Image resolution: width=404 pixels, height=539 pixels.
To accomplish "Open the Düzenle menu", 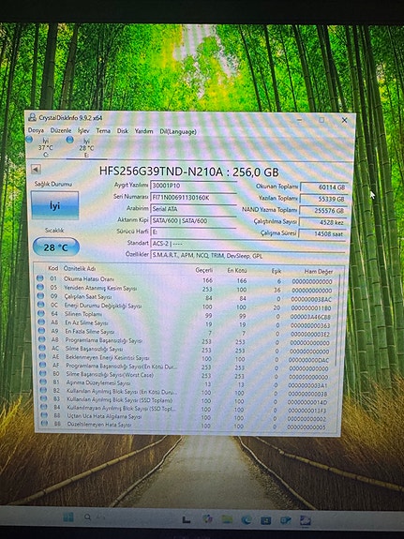I will coord(61,130).
